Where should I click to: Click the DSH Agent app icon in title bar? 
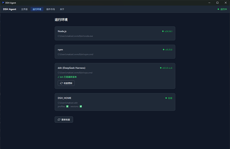[x=3, y=3]
